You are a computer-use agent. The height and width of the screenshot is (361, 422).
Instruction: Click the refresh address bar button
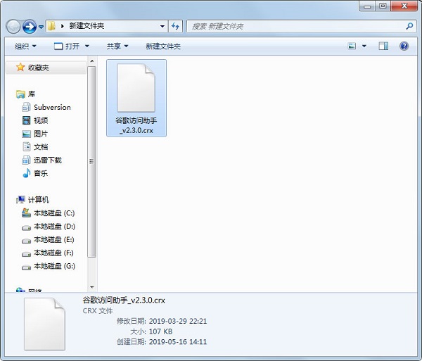(x=175, y=26)
